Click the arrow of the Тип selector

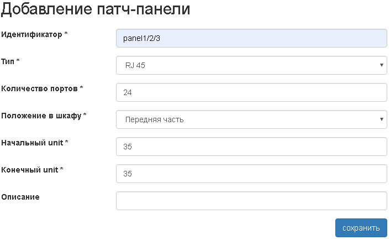pyautogui.click(x=382, y=65)
